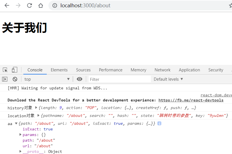Switch to the Security tab
This screenshot has height=154, width=232.
click(x=216, y=70)
